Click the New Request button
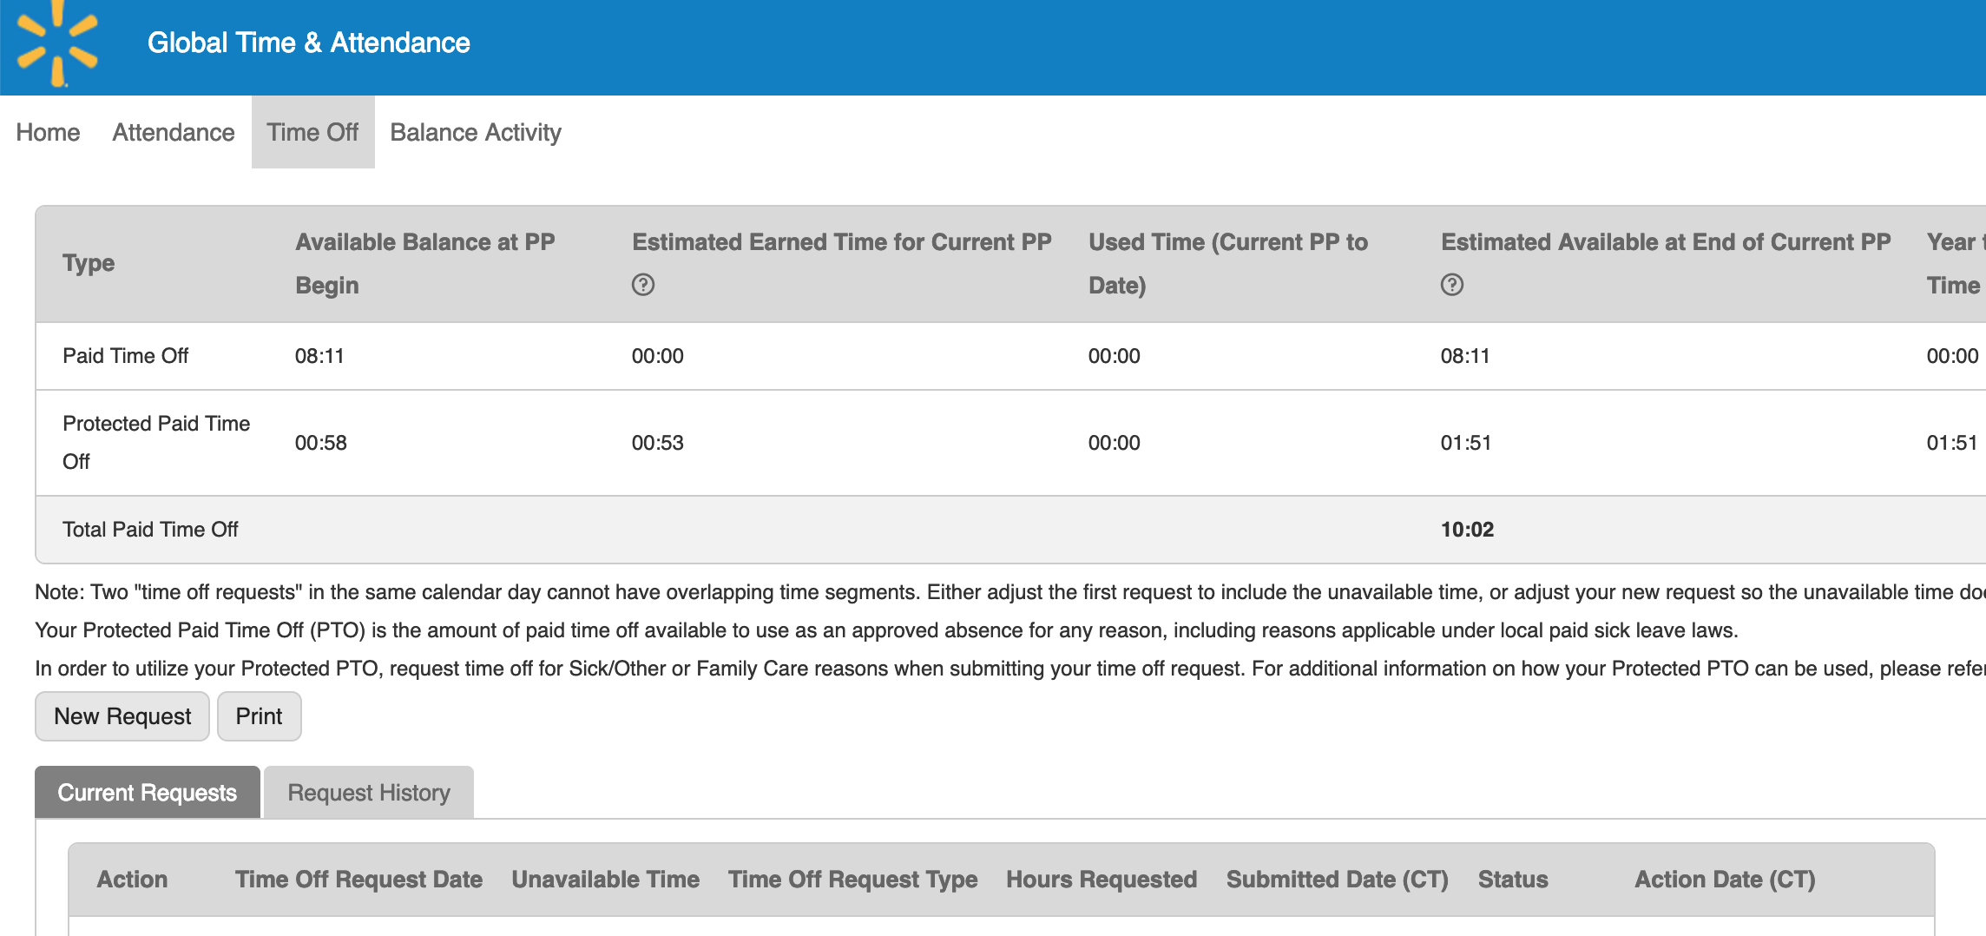The width and height of the screenshot is (1986, 936). click(122, 715)
